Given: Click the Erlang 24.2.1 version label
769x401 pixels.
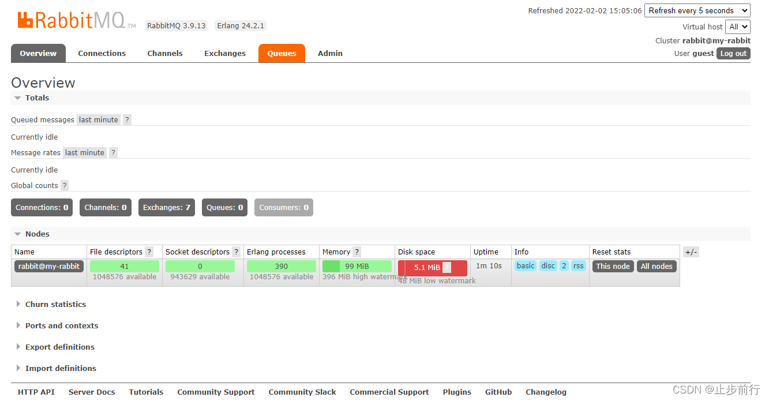Looking at the screenshot, I should (241, 25).
